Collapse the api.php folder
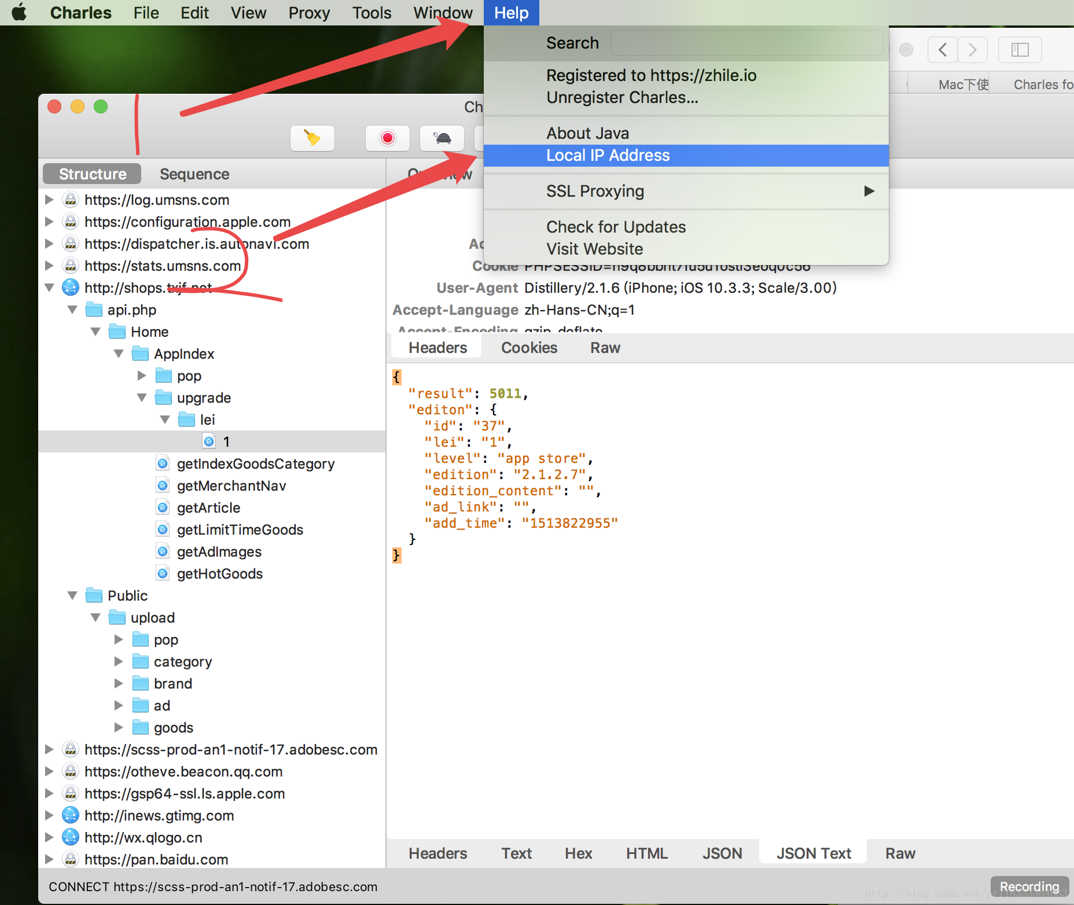1074x905 pixels. 72,310
